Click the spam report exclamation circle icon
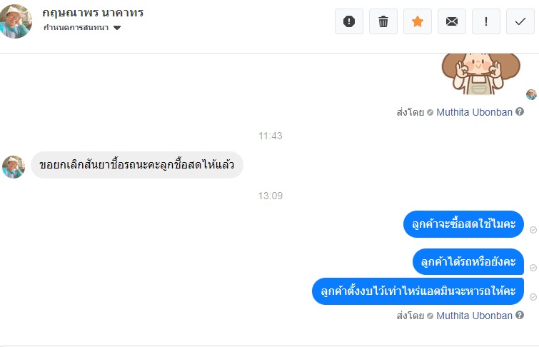The image size is (539, 347). (x=349, y=21)
